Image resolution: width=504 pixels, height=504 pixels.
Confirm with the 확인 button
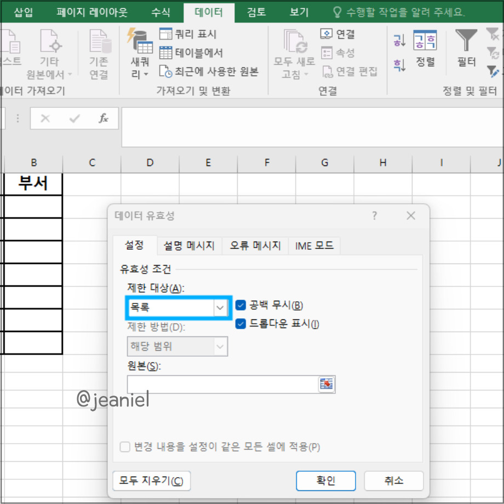[x=325, y=480]
